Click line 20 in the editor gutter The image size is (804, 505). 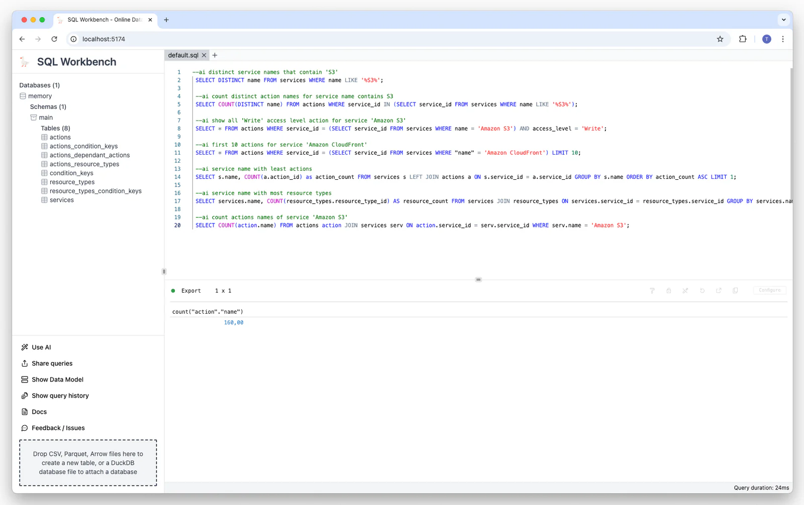point(177,225)
